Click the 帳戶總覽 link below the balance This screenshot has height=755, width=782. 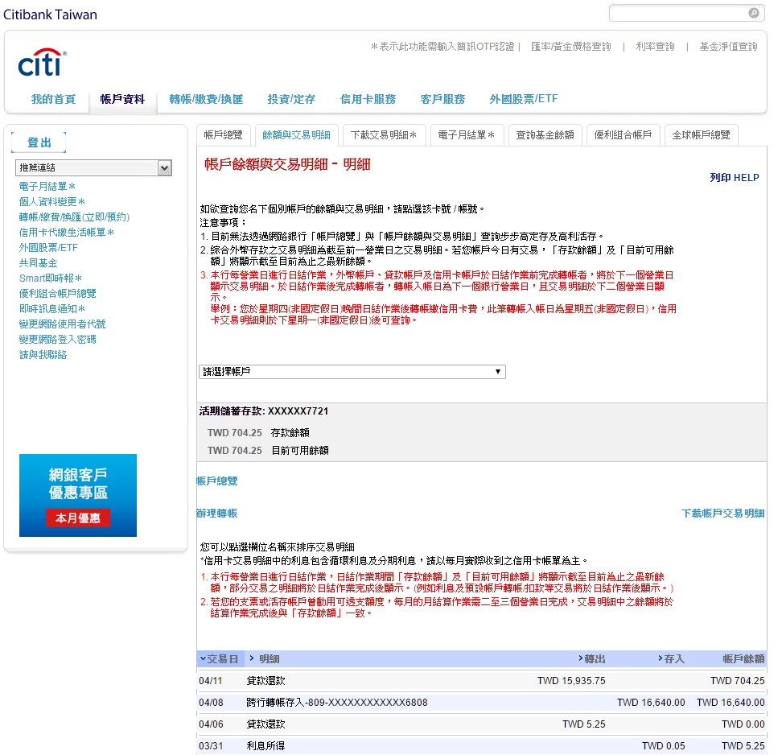pos(217,481)
